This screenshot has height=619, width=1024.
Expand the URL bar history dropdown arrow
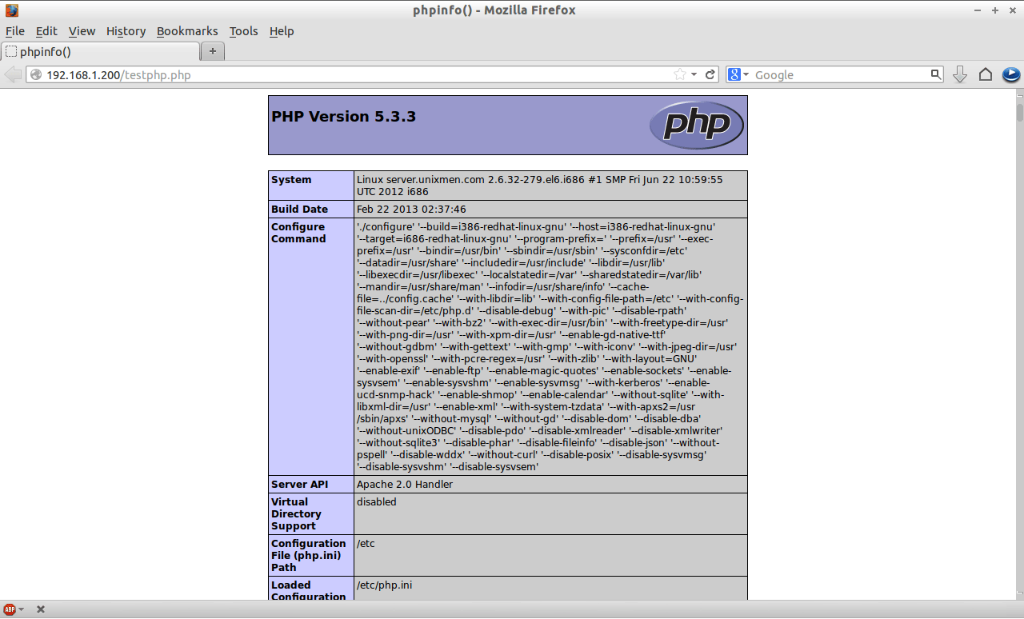pos(694,74)
